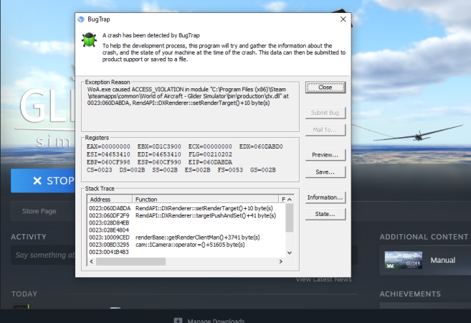Click the Manage Downloads download icon
The height and width of the screenshot is (323, 471).
tap(178, 321)
